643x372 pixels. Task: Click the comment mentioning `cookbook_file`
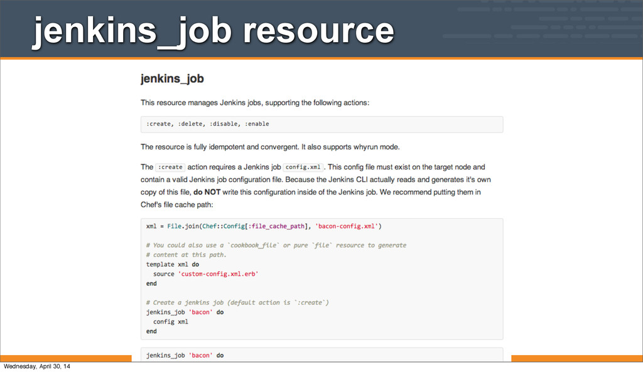click(276, 245)
